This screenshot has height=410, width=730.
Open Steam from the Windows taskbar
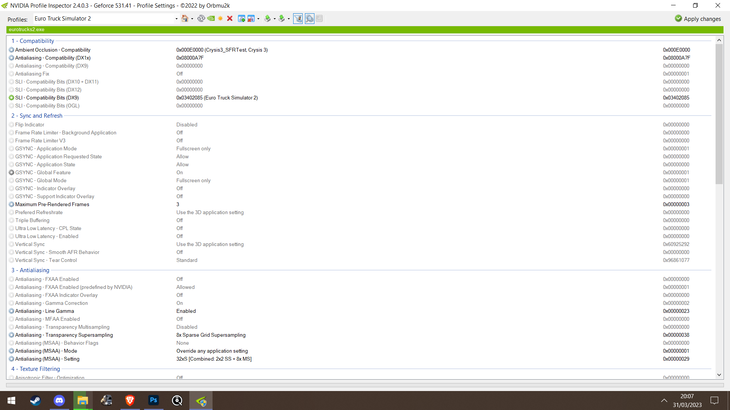(x=35, y=401)
